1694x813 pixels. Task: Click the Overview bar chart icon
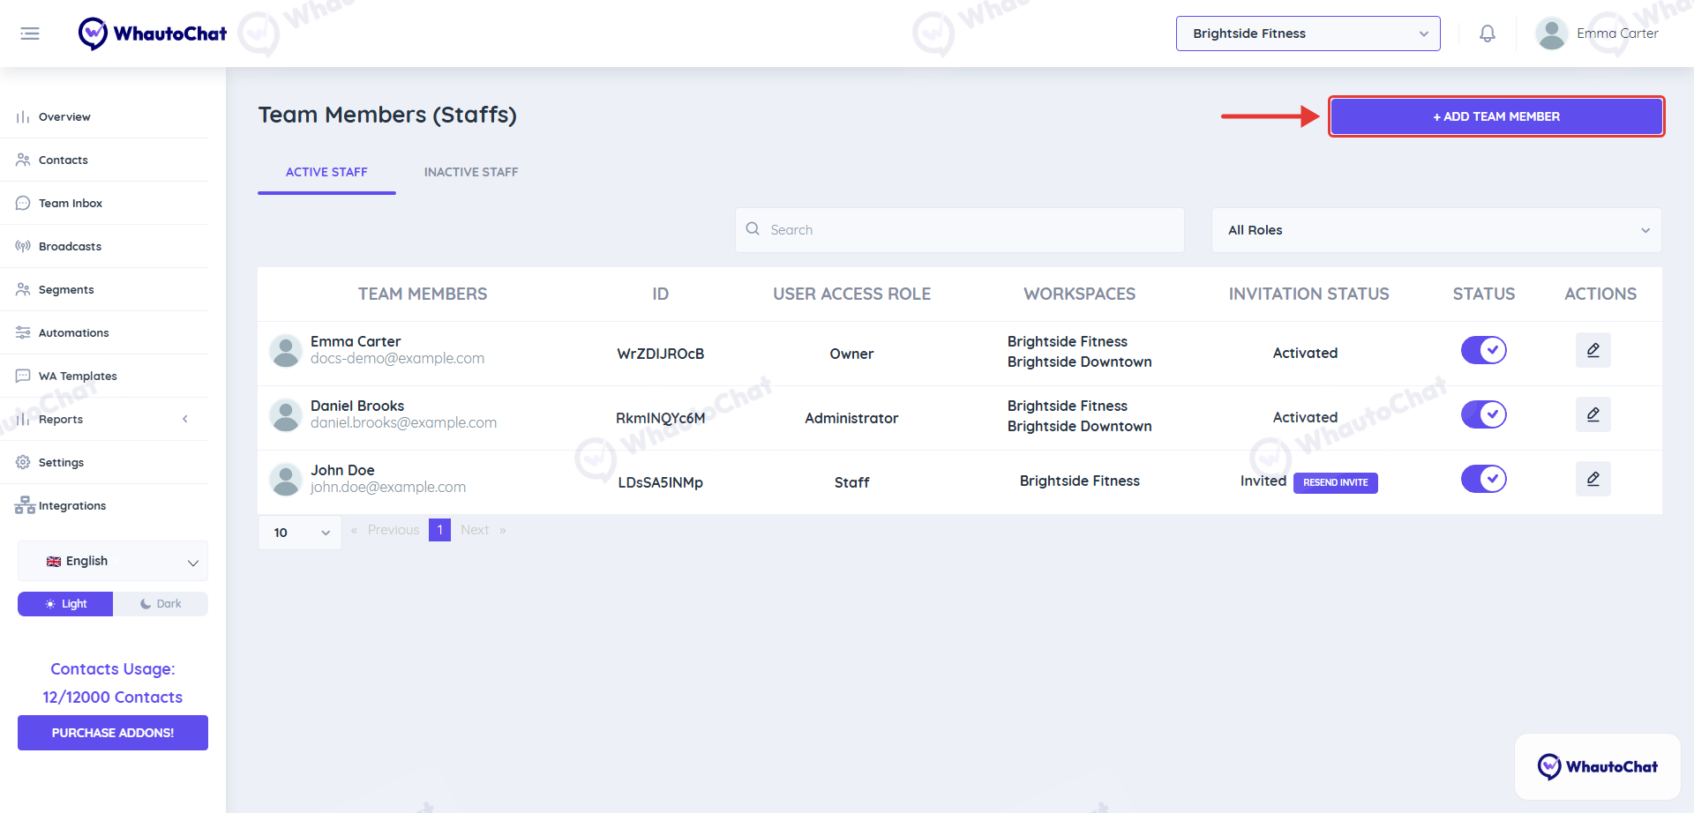(x=23, y=116)
